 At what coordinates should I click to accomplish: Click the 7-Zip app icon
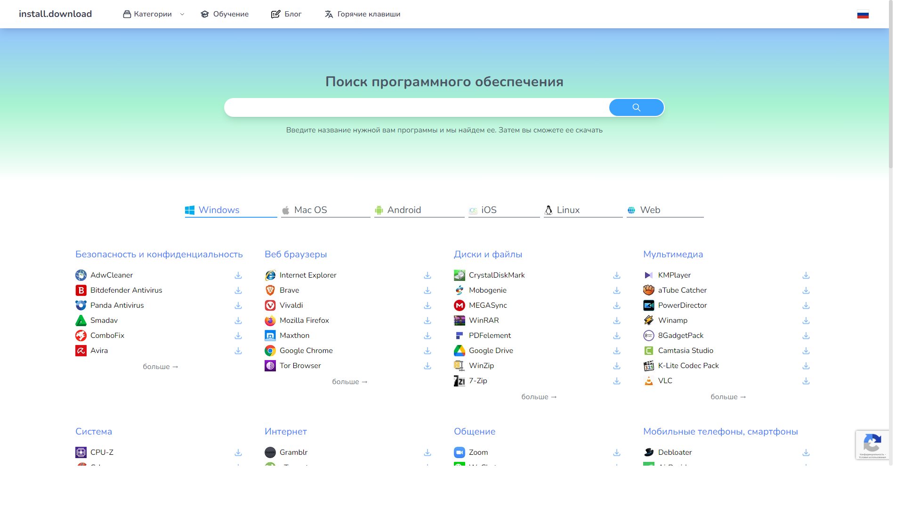pyautogui.click(x=459, y=381)
